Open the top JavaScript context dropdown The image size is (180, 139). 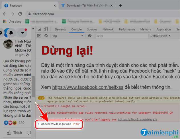tap(68, 36)
